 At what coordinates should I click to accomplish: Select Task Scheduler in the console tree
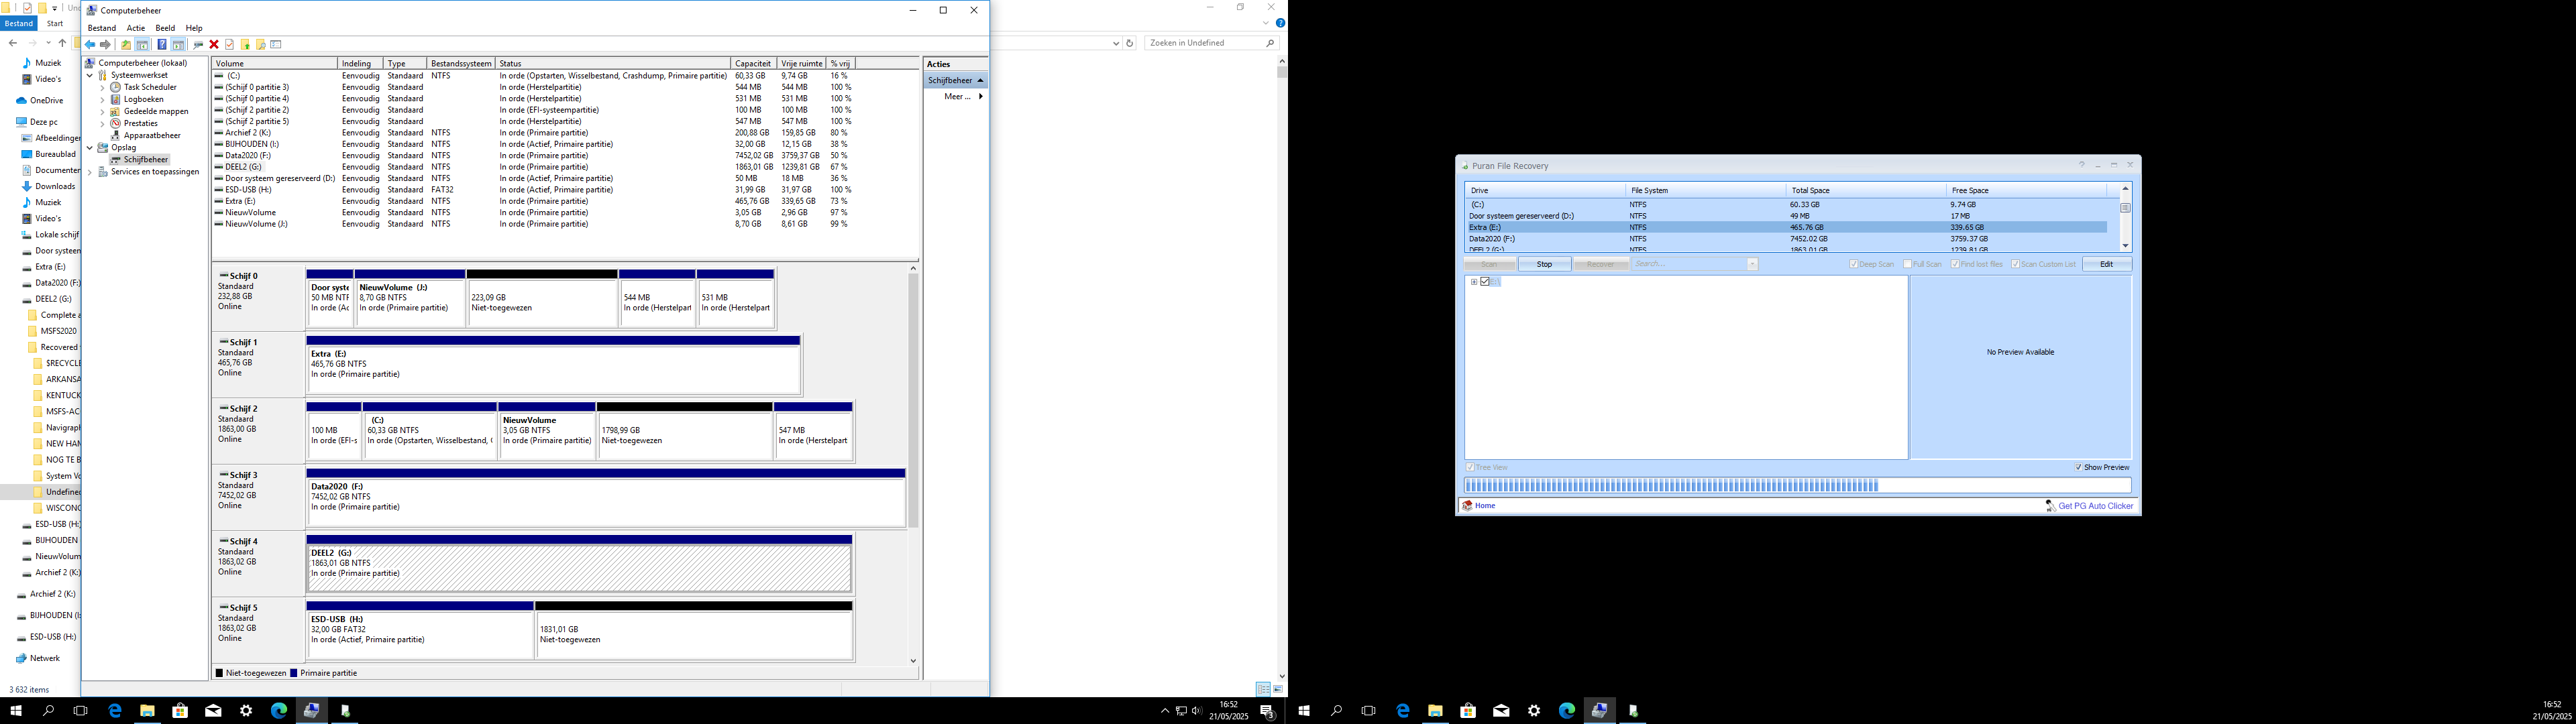click(x=150, y=87)
